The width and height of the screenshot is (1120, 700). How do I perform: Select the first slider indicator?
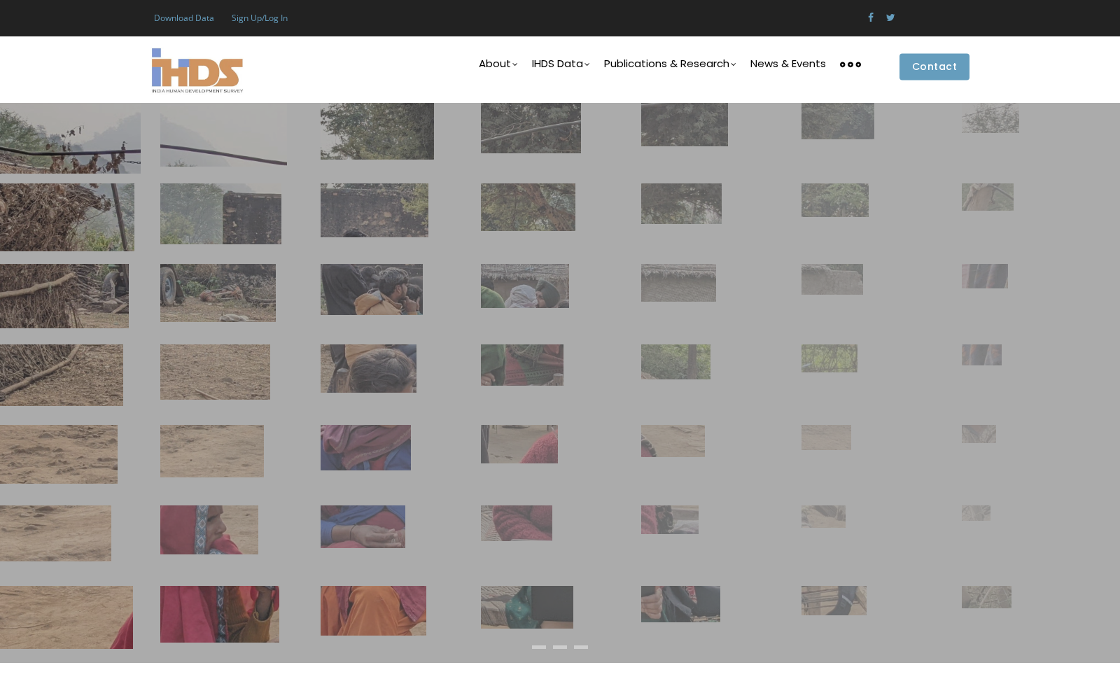click(x=539, y=647)
